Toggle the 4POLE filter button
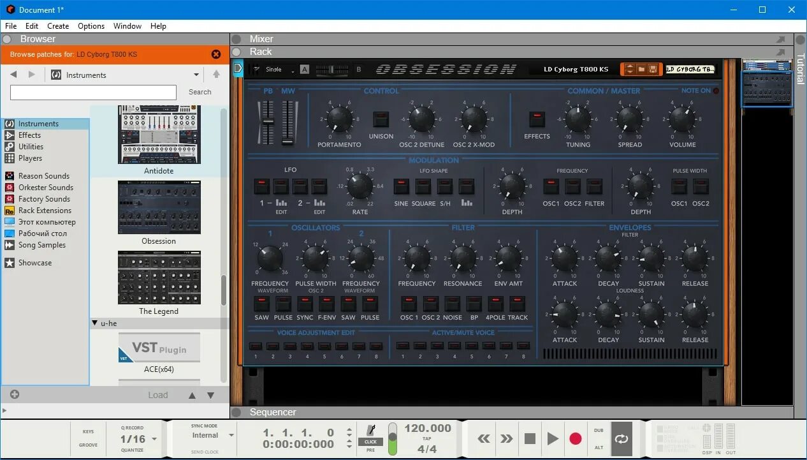 (495, 304)
